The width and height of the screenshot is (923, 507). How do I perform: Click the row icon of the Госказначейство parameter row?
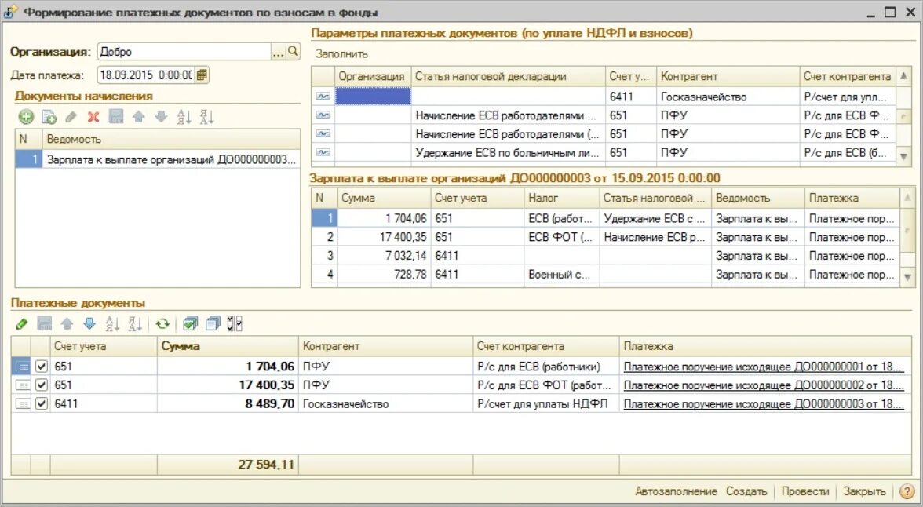click(x=323, y=97)
